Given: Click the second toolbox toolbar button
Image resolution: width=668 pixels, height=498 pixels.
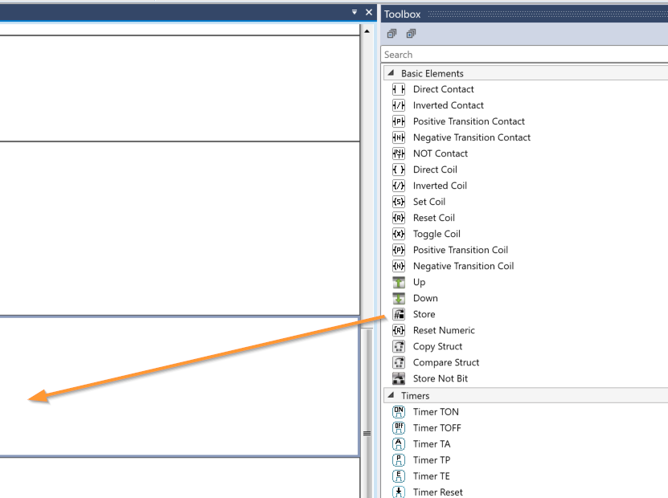Looking at the screenshot, I should [x=411, y=34].
